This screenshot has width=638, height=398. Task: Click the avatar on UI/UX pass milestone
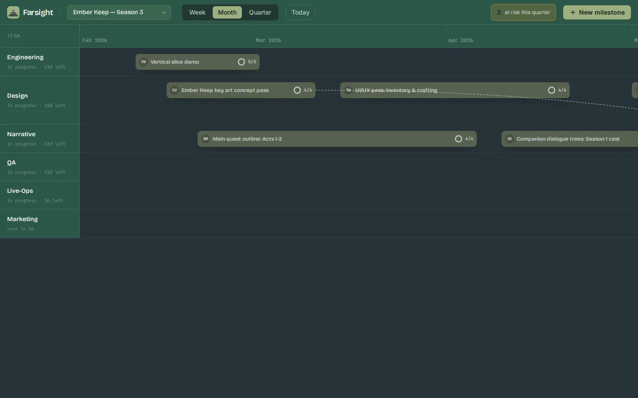[348, 90]
